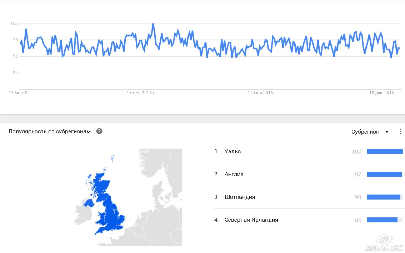Click the Северная Ирландия popularity bar
Image resolution: width=405 pixels, height=253 pixels.
(x=382, y=220)
